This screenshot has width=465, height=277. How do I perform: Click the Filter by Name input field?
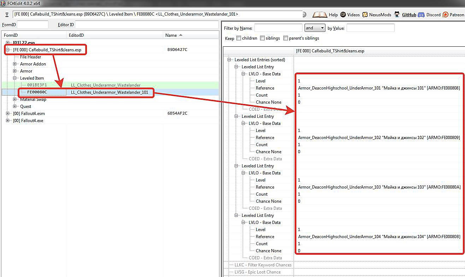[x=278, y=28]
